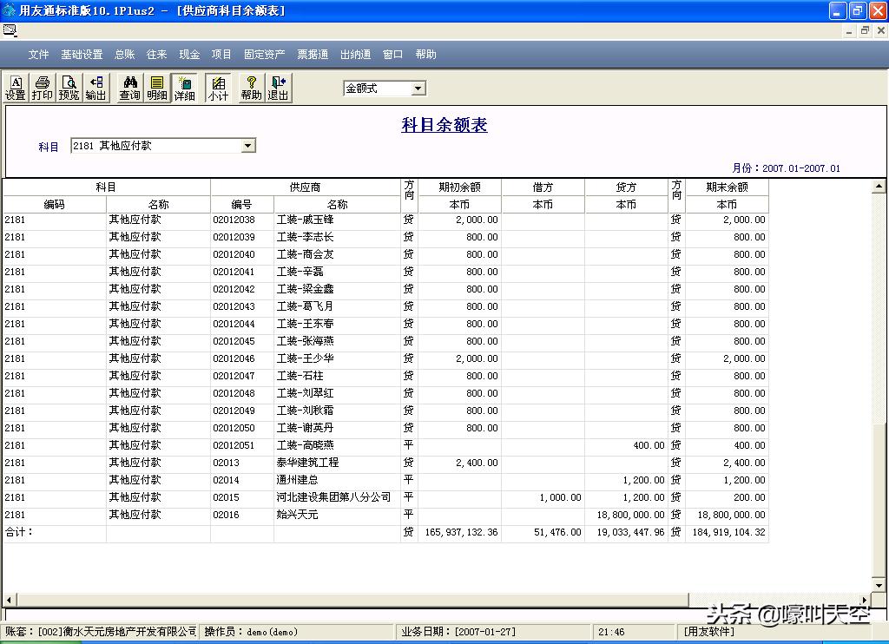The image size is (889, 644).
Task: Open the 设置 (Settings) toolbar icon
Action: tap(15, 87)
